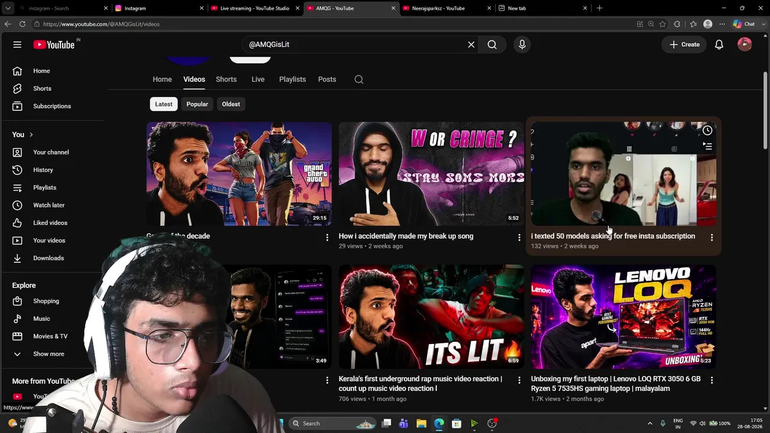Open the 'W or Cringe' video thumbnail
This screenshot has height=433, width=770.
point(431,174)
